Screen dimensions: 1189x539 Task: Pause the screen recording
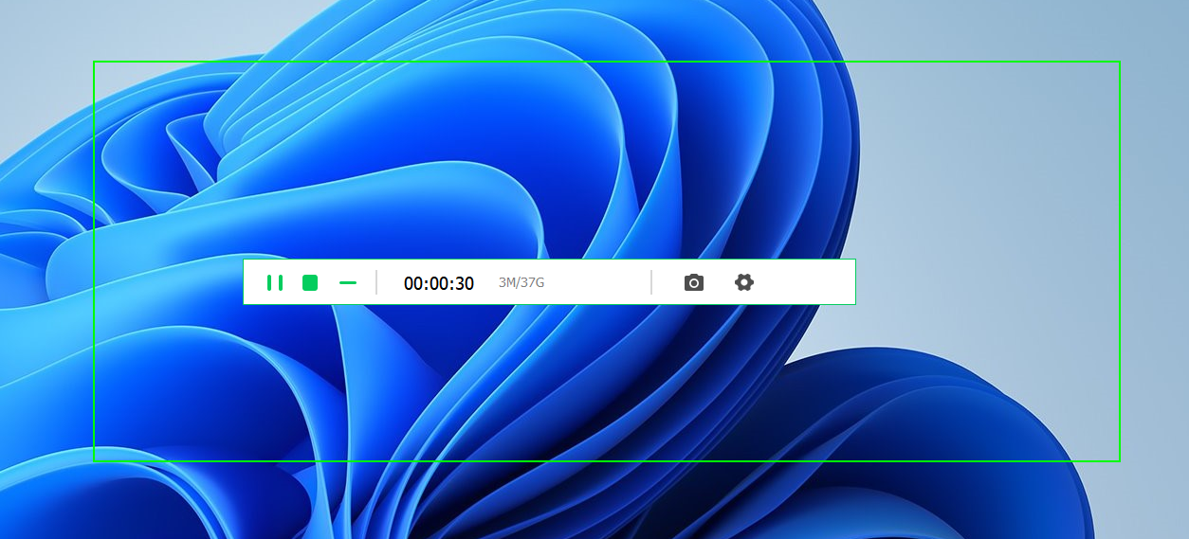point(275,282)
